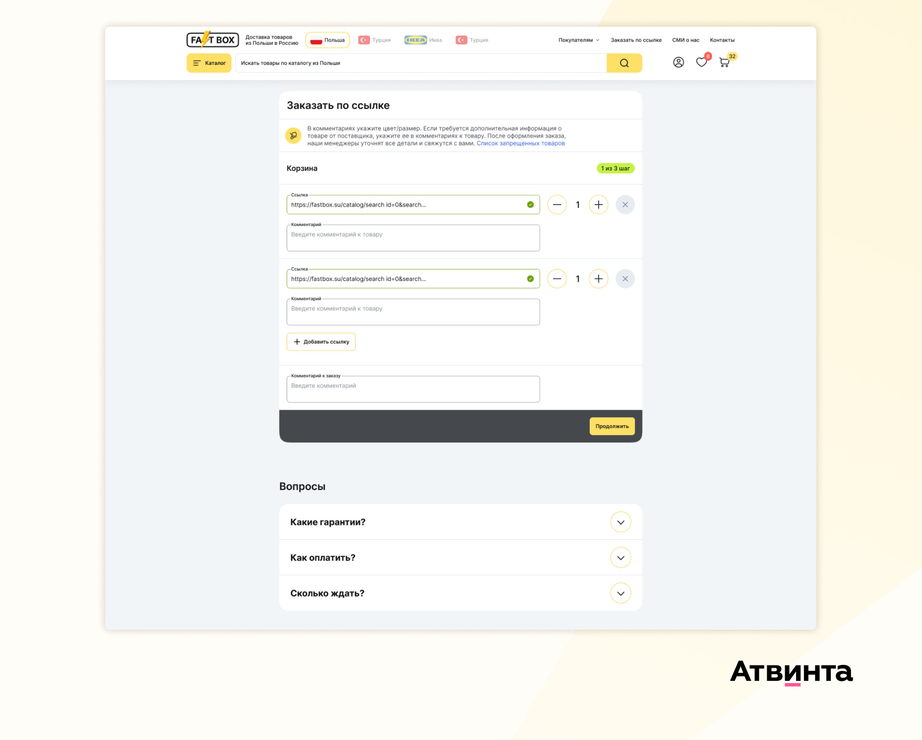This screenshot has width=922, height=740.
Task: Select the first Турция tab
Action: point(375,40)
